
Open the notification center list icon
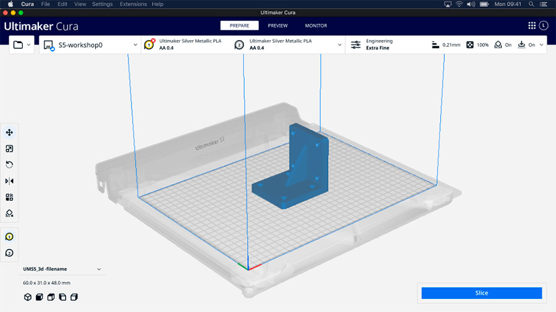pyautogui.click(x=543, y=4)
